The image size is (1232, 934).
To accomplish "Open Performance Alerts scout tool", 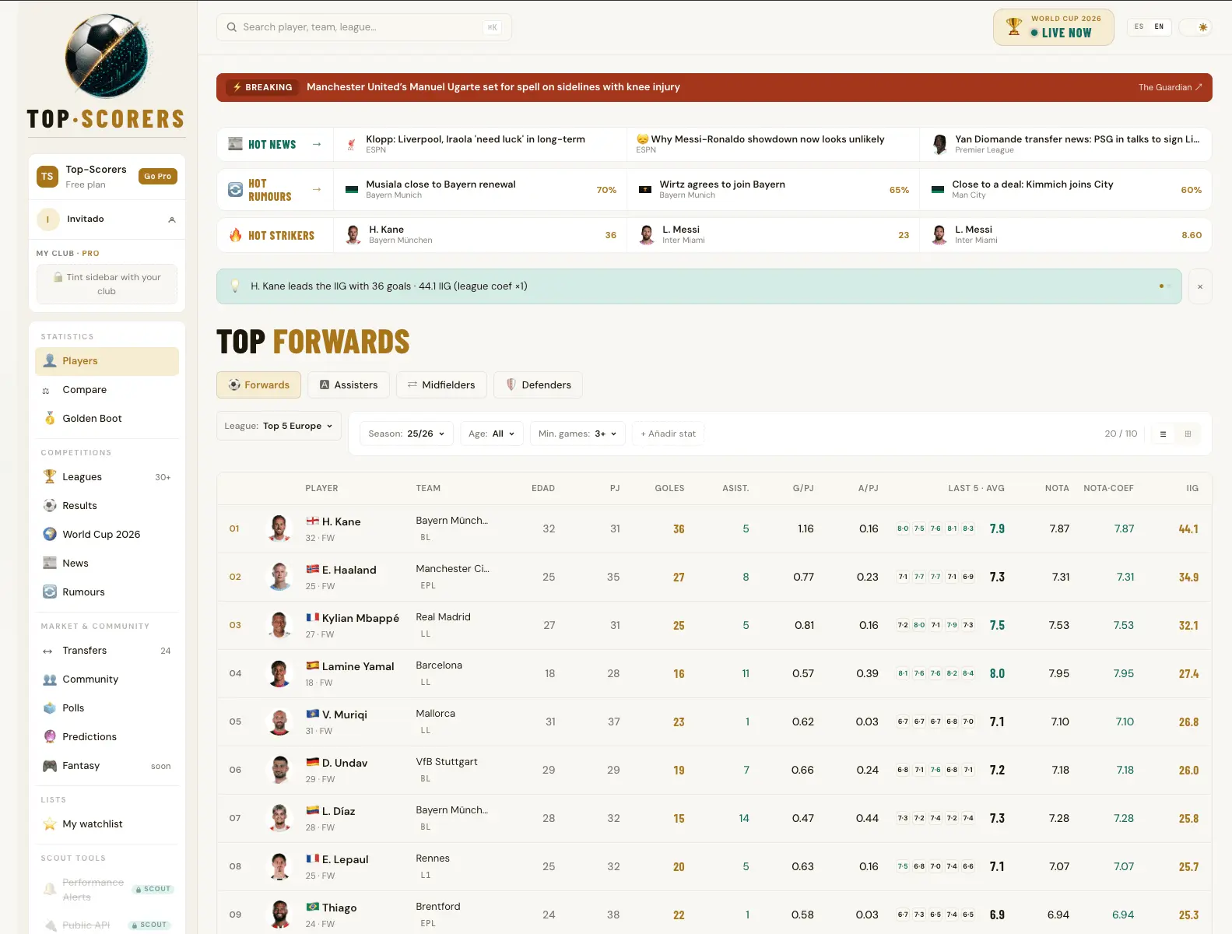I will point(107,890).
